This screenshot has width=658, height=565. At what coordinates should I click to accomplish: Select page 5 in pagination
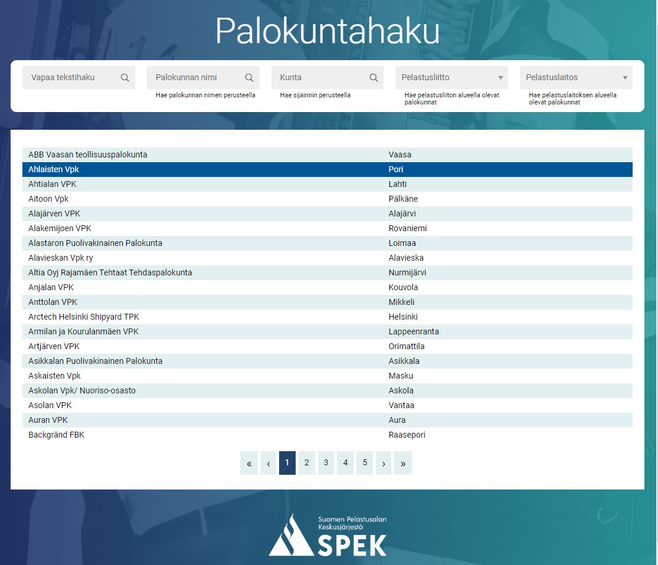click(365, 463)
